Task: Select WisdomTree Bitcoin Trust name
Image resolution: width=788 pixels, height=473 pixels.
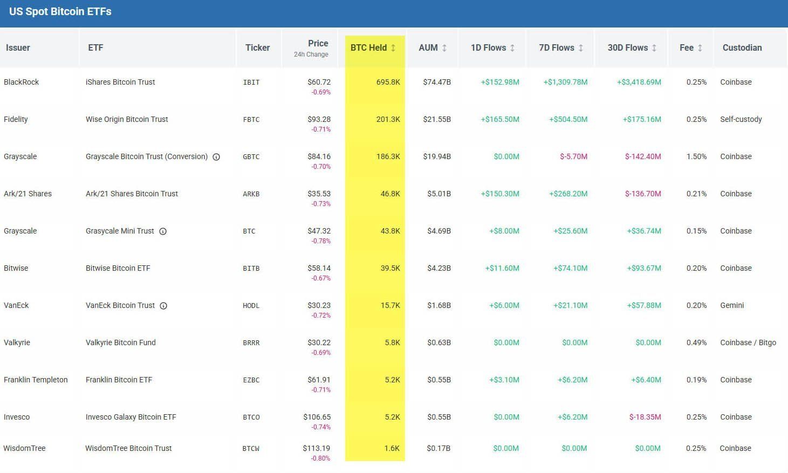Action: [x=128, y=448]
